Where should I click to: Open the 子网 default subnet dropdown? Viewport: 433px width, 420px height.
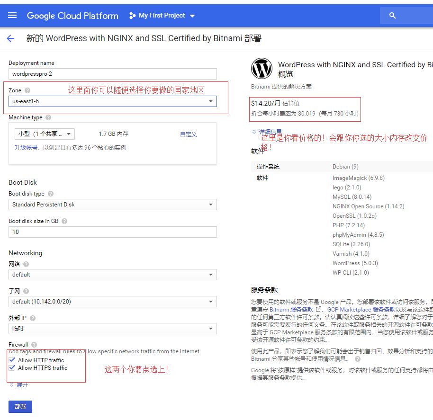tap(113, 302)
